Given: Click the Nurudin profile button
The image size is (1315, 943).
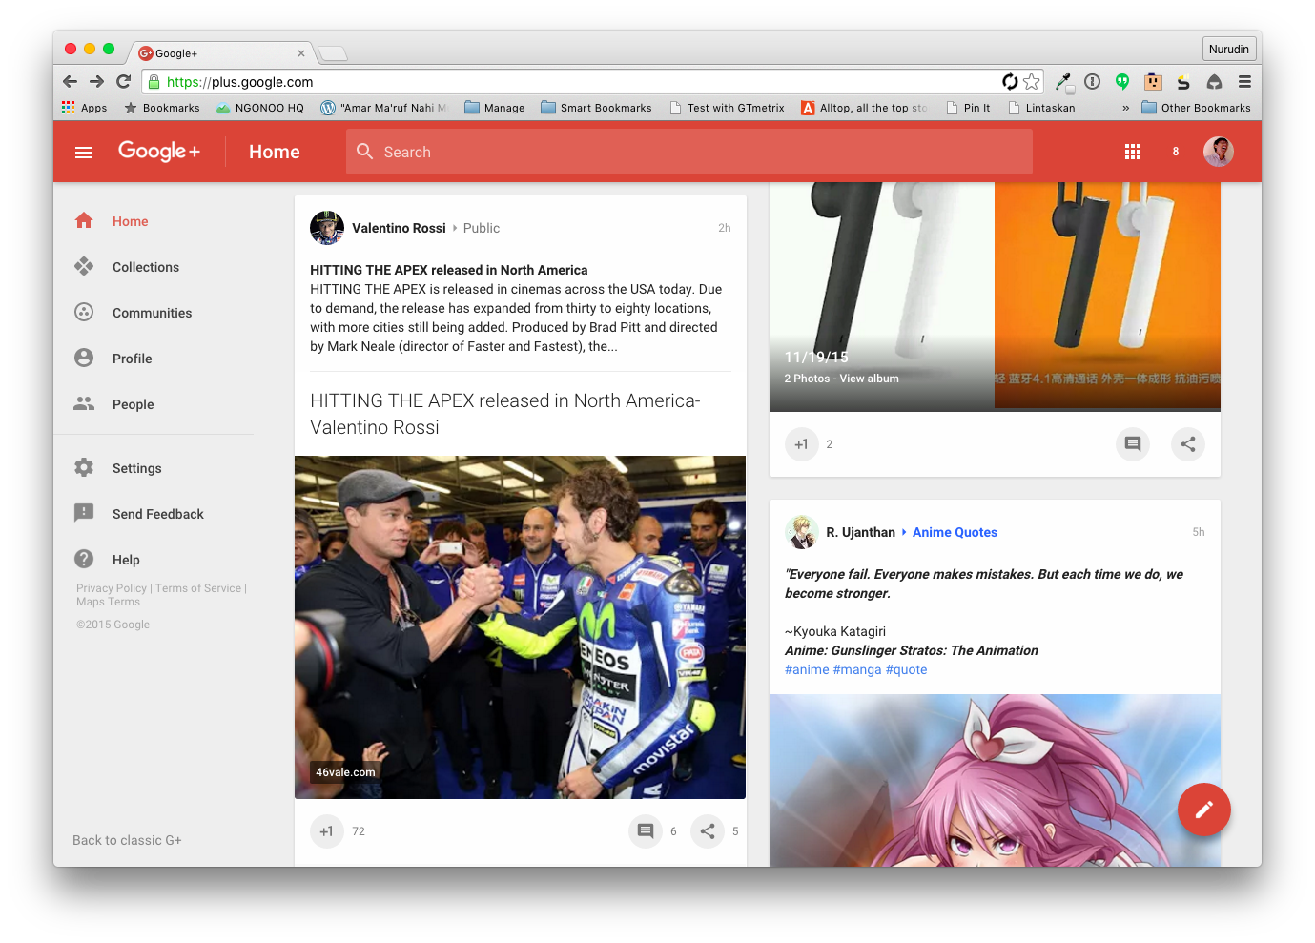Looking at the screenshot, I should tap(1229, 49).
